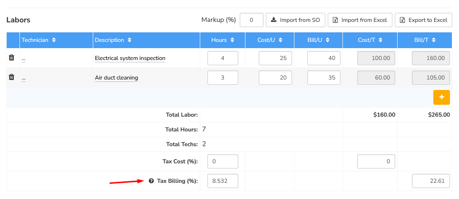Viewport: 459px width, 199px height.
Task: Import labors from Excel
Action: (360, 20)
